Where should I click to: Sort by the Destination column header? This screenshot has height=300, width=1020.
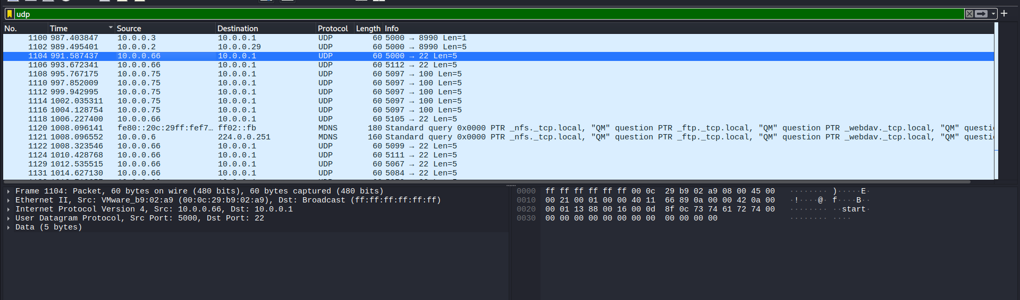pos(238,29)
